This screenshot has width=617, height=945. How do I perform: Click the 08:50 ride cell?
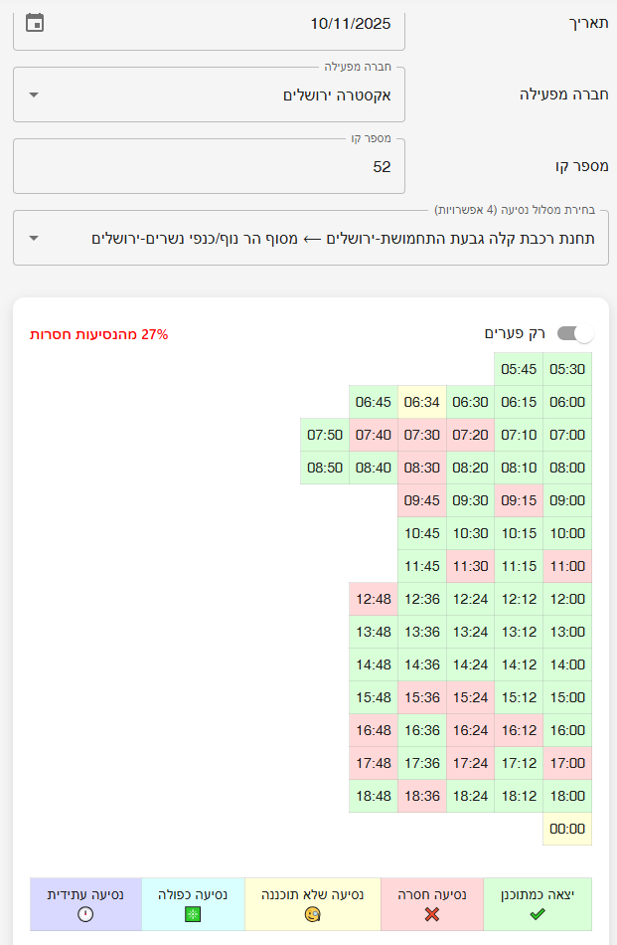click(325, 468)
